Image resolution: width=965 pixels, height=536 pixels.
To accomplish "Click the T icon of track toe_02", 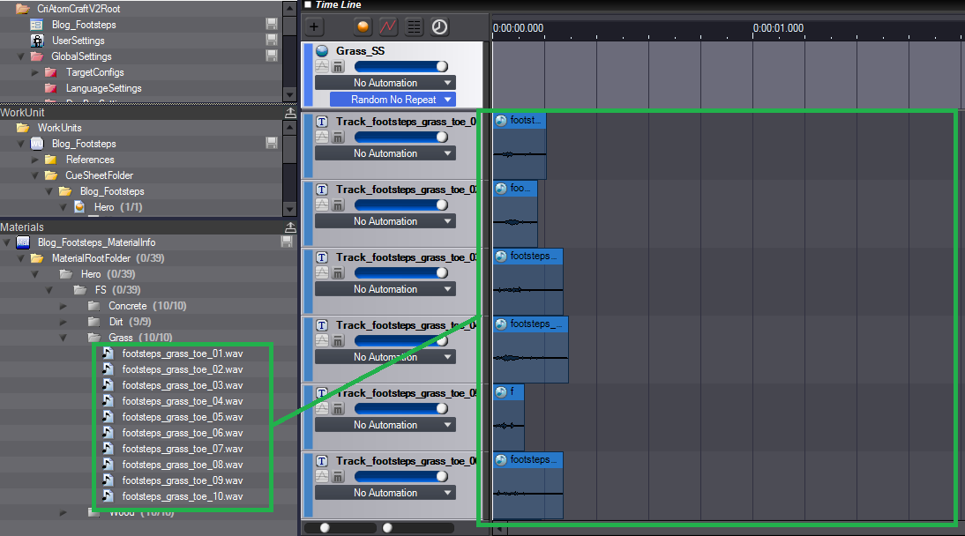I will 322,190.
